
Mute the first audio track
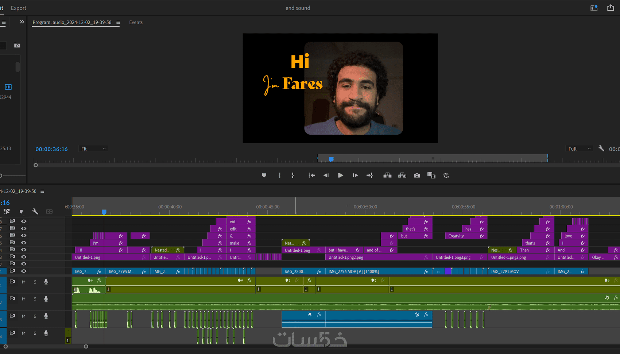(x=24, y=282)
